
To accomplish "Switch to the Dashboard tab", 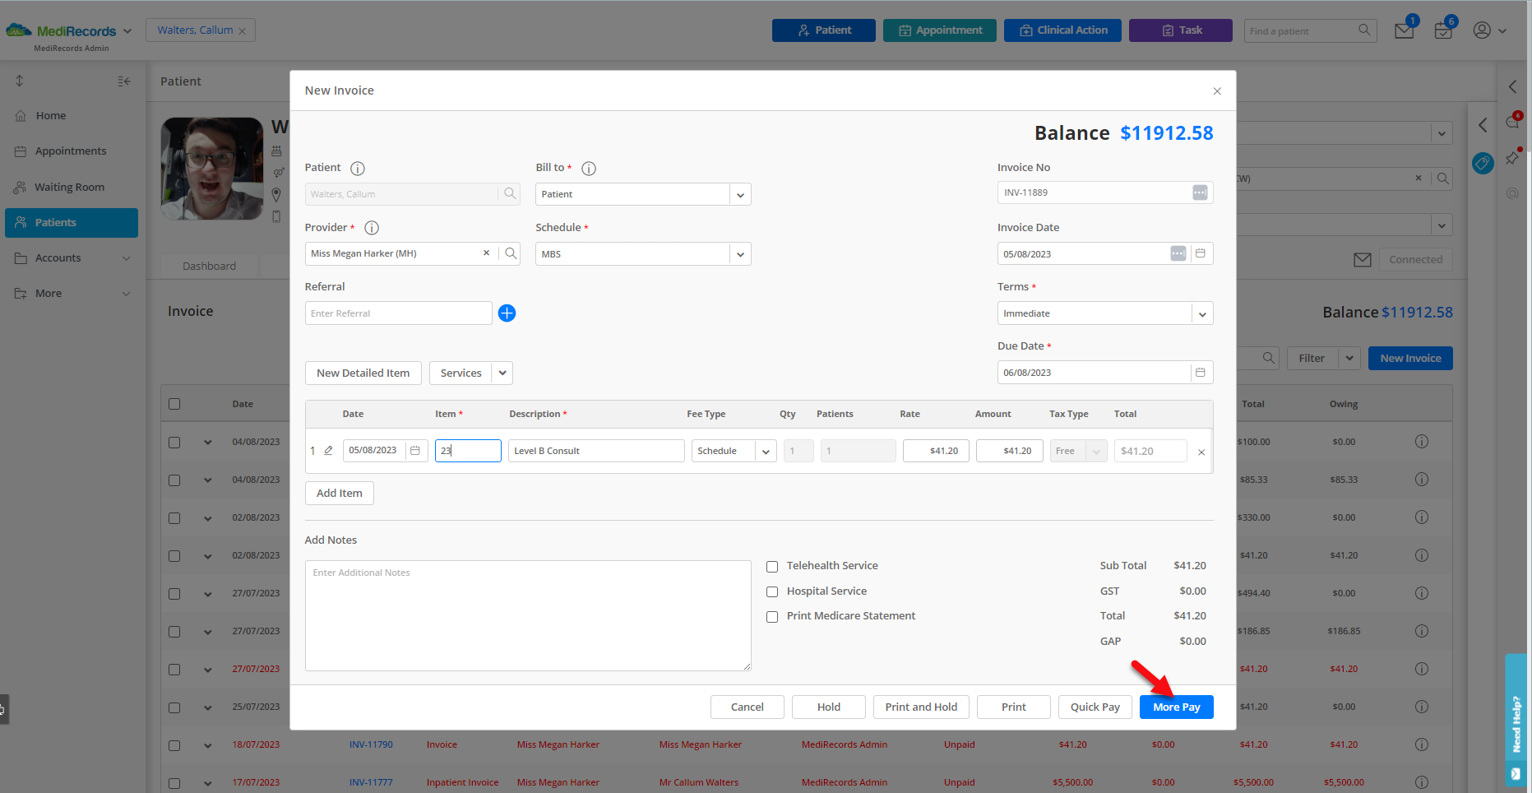I will point(209,267).
